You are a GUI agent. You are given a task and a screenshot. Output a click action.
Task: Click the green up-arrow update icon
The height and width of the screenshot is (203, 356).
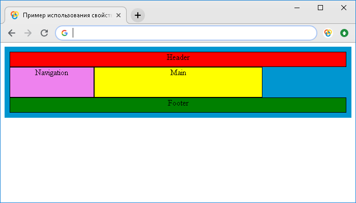click(x=344, y=33)
